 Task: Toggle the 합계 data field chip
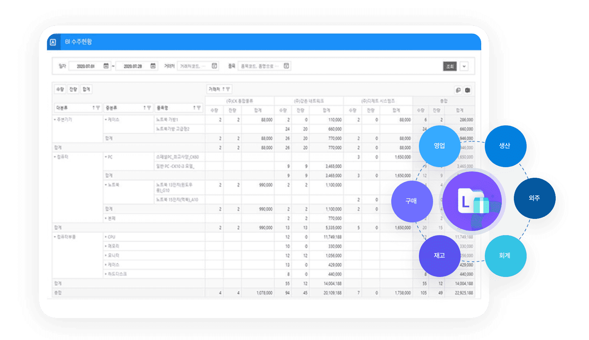pyautogui.click(x=86, y=89)
